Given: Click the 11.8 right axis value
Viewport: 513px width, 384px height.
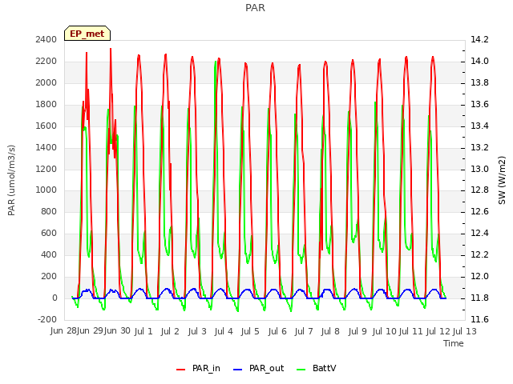Looking at the screenshot, I should [479, 298].
